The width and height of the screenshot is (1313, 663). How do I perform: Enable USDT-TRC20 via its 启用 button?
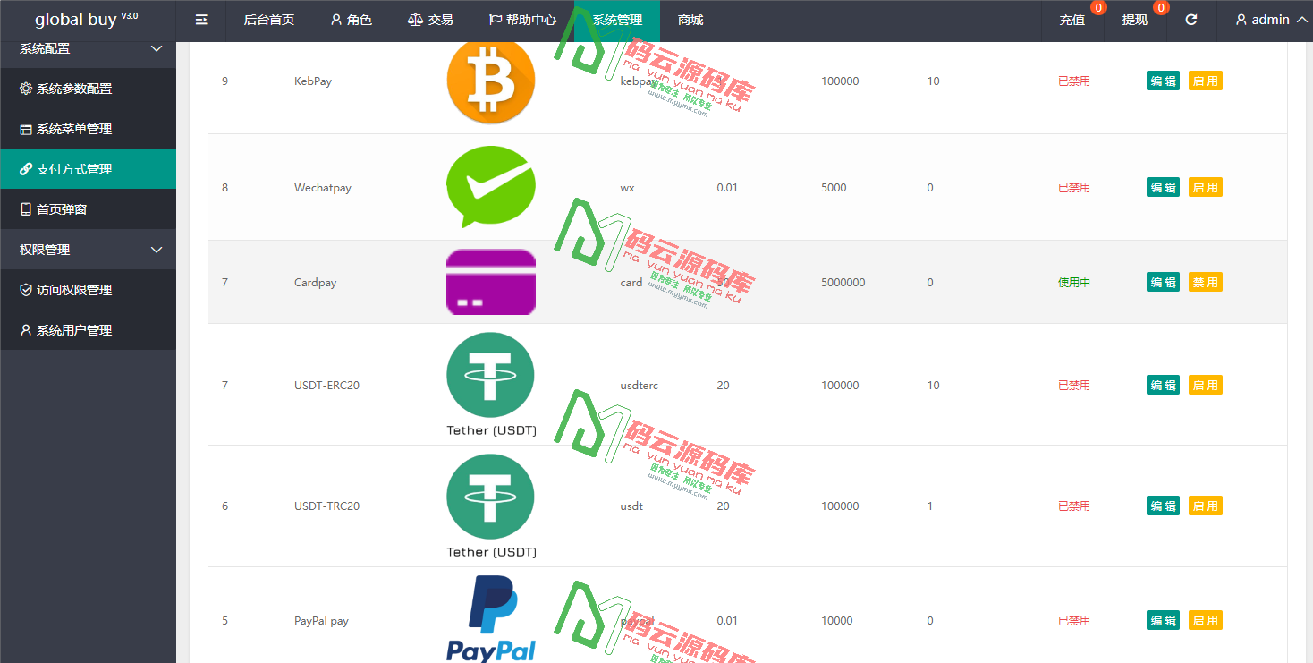click(x=1205, y=505)
